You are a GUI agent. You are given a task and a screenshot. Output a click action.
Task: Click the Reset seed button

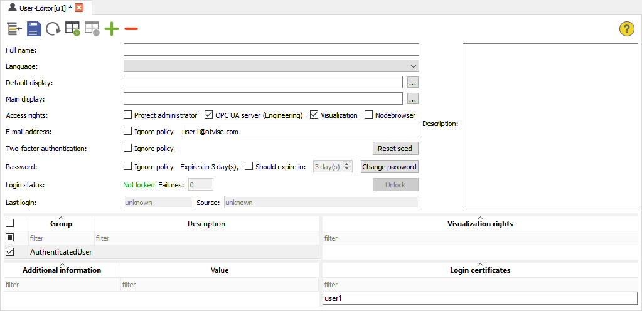pyautogui.click(x=395, y=148)
